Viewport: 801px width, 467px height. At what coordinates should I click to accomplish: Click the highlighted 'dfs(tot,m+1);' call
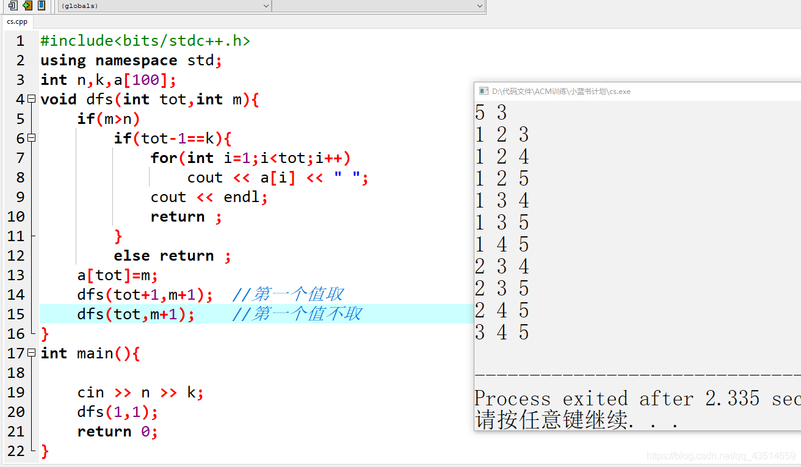click(x=136, y=314)
